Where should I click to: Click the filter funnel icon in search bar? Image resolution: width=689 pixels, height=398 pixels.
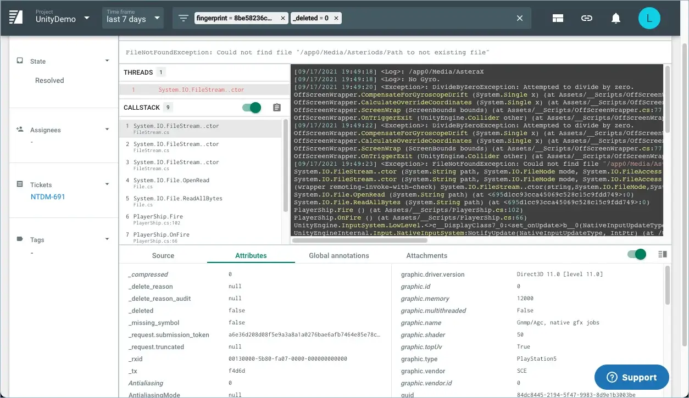tap(184, 18)
